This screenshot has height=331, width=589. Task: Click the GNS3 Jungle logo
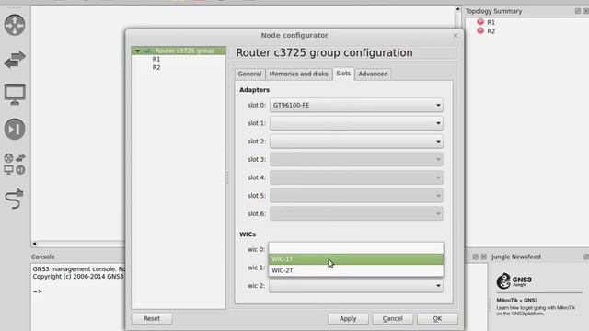click(514, 280)
